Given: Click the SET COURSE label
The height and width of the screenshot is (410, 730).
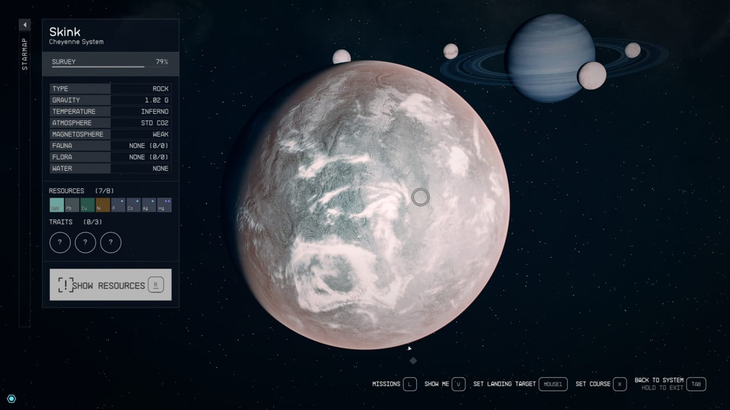Looking at the screenshot, I should [593, 384].
